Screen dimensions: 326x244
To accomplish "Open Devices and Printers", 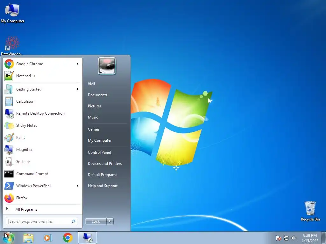I will pyautogui.click(x=105, y=164).
